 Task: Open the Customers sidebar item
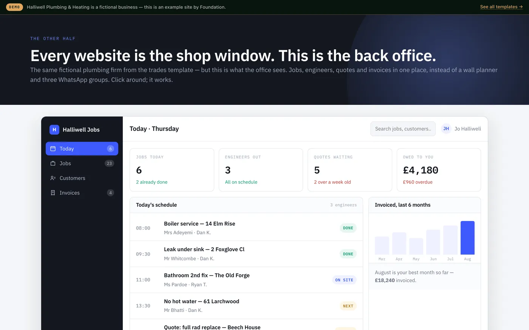point(82,178)
